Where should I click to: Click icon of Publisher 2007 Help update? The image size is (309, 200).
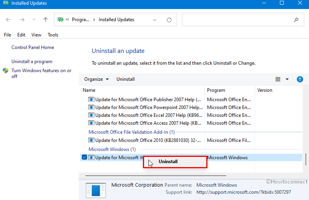point(91,100)
